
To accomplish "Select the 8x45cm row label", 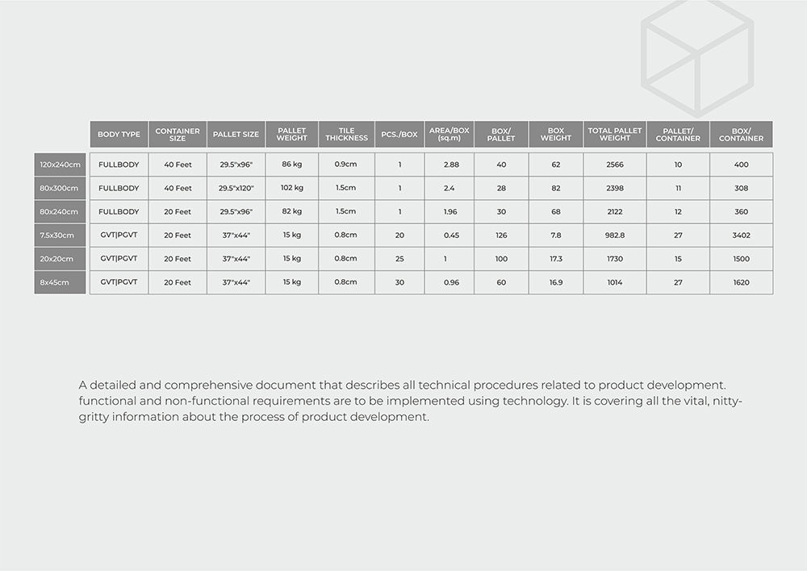I will point(61,282).
